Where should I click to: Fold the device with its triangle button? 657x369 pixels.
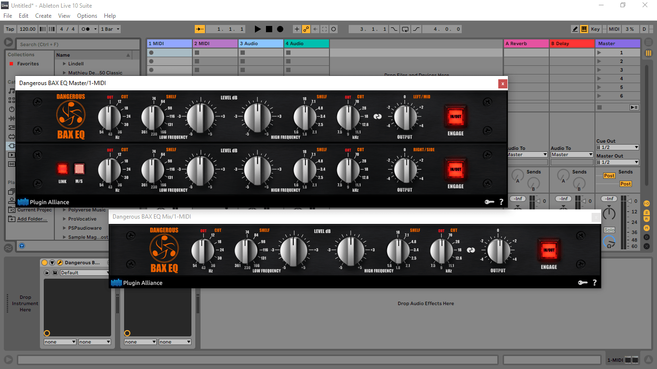[x=52, y=263]
